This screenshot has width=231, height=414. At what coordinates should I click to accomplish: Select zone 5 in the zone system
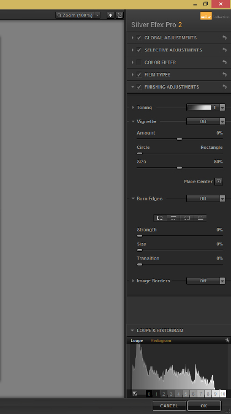pos(186,394)
